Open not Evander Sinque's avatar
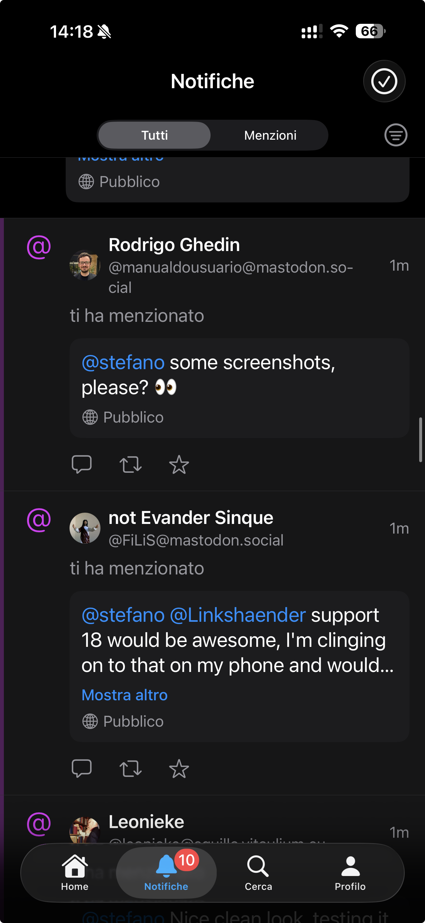The width and height of the screenshot is (425, 923). pyautogui.click(x=85, y=528)
